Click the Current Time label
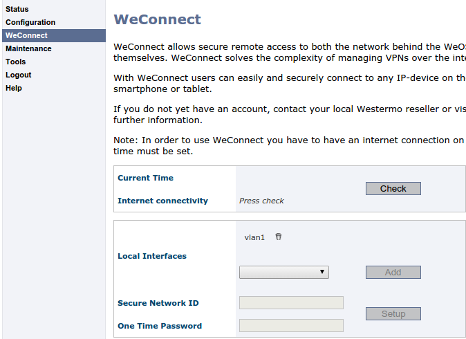Viewport: 466px width, 339px height. pos(145,178)
